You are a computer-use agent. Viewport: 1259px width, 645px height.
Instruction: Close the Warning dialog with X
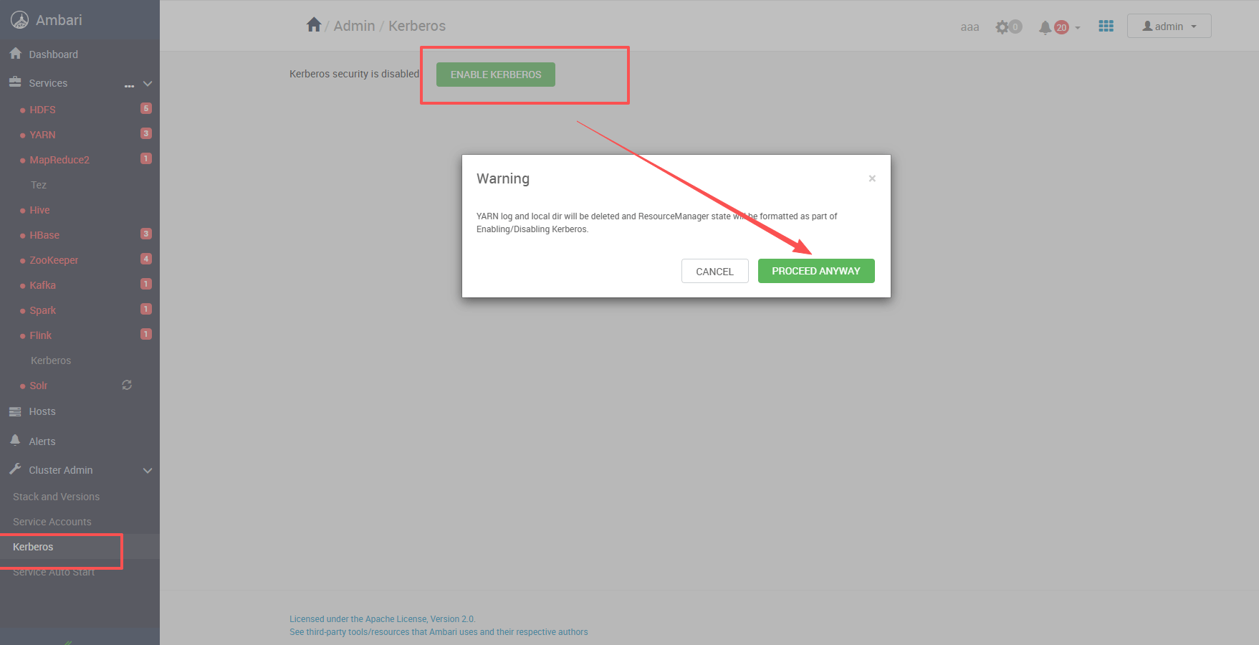(x=872, y=178)
